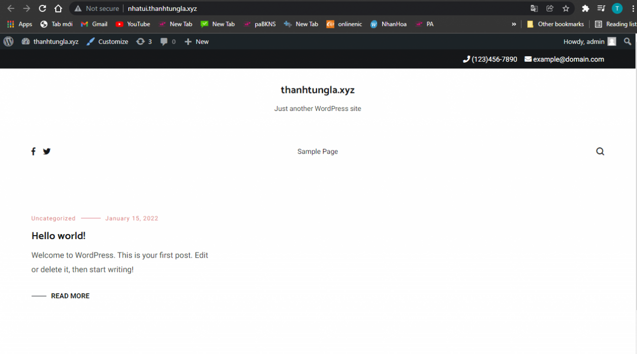637x354 pixels.
Task: Click New in admin bar
Action: (197, 42)
